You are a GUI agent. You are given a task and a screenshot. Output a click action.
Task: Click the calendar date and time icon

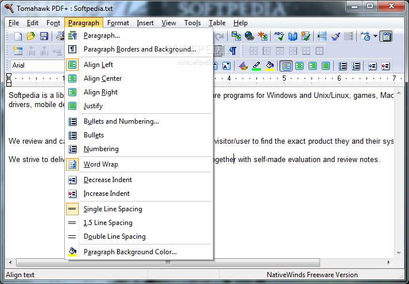[x=365, y=36]
